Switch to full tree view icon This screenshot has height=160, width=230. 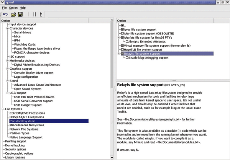coord(41,14)
